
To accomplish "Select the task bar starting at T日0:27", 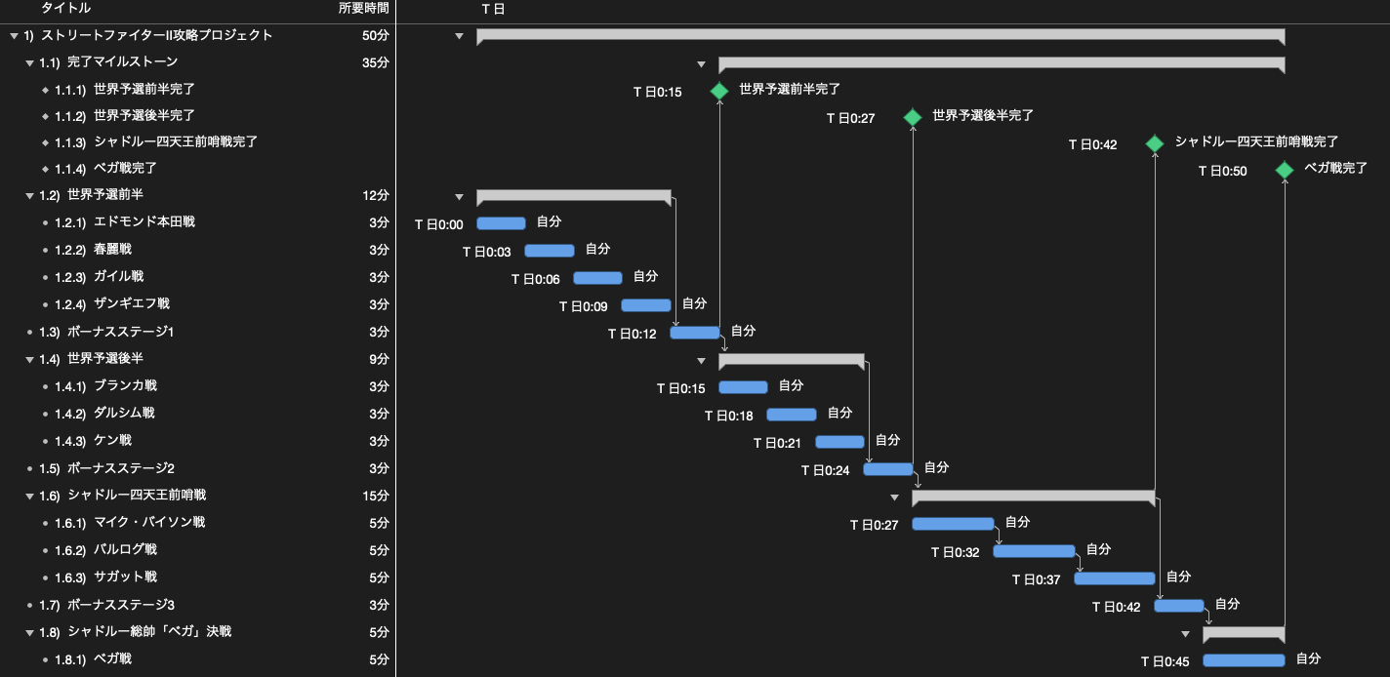I will pyautogui.click(x=953, y=524).
